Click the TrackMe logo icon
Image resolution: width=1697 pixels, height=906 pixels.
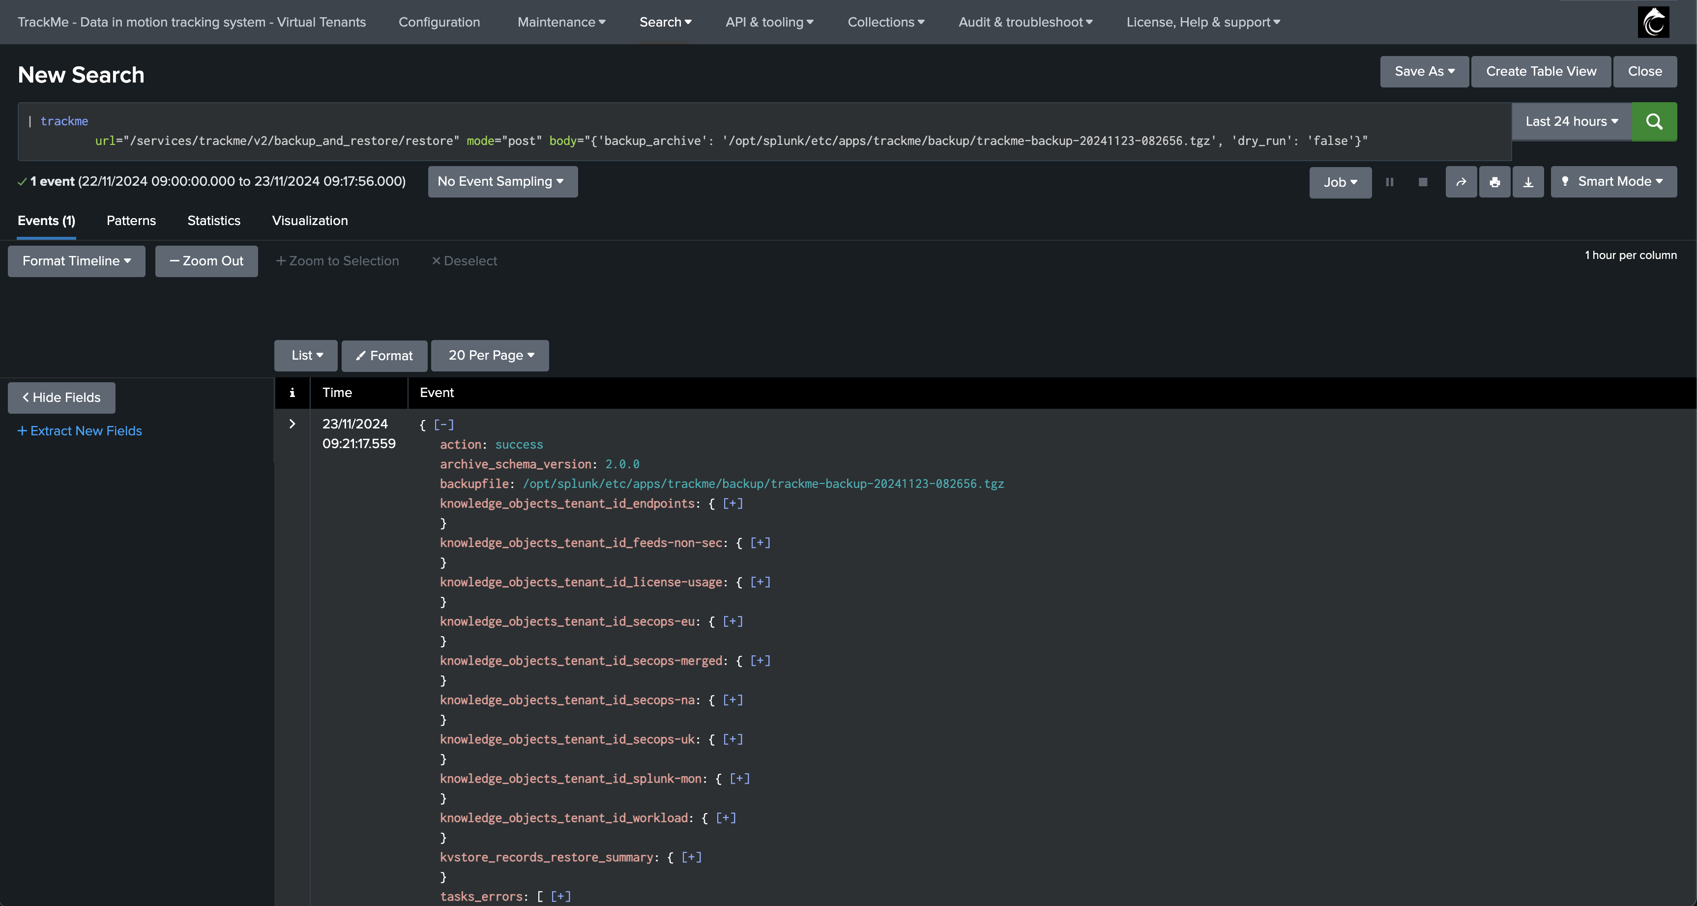(1653, 23)
